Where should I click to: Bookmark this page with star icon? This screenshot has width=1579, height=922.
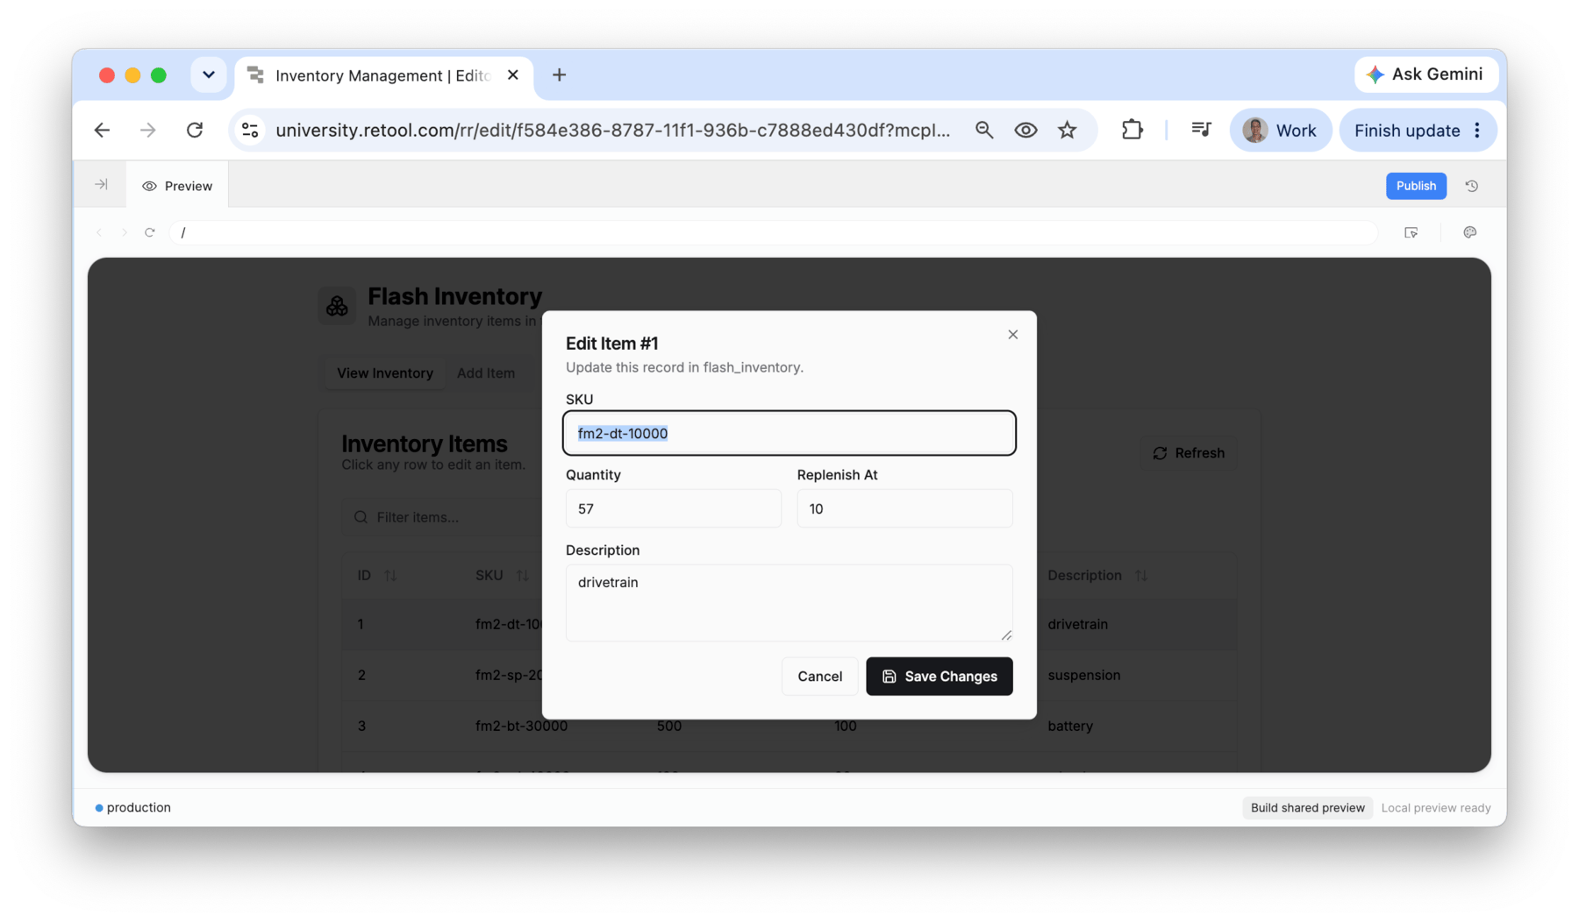[1067, 131]
